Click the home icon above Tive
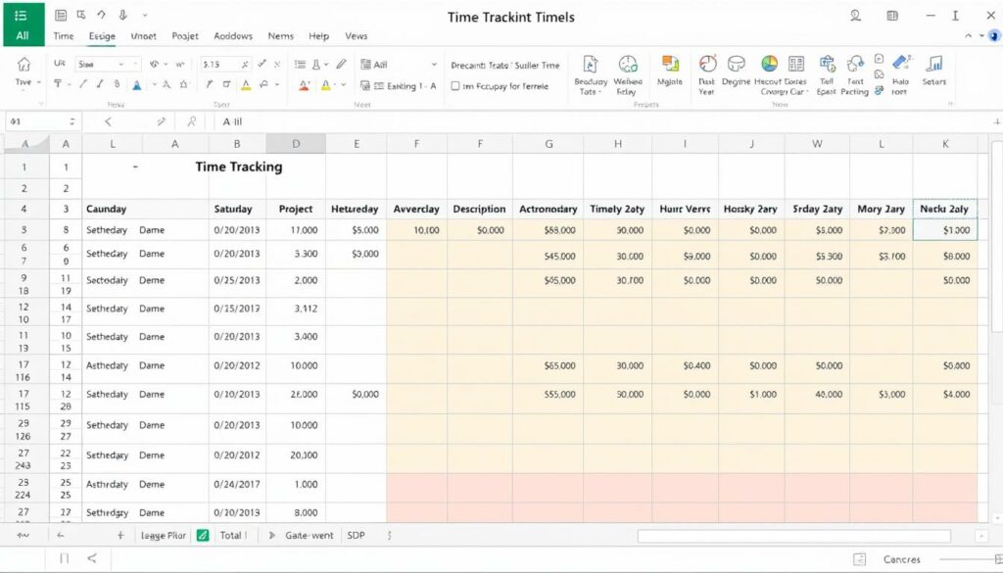This screenshot has height=573, width=1003. [x=24, y=64]
